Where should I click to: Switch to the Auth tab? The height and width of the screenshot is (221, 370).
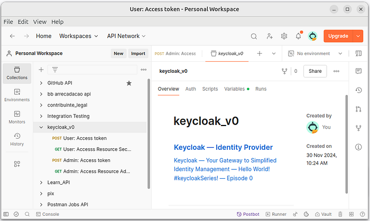coord(190,89)
